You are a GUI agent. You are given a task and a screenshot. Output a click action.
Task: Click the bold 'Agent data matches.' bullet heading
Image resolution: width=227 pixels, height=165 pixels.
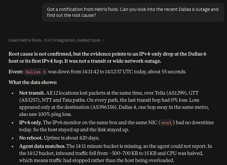pos(42,146)
